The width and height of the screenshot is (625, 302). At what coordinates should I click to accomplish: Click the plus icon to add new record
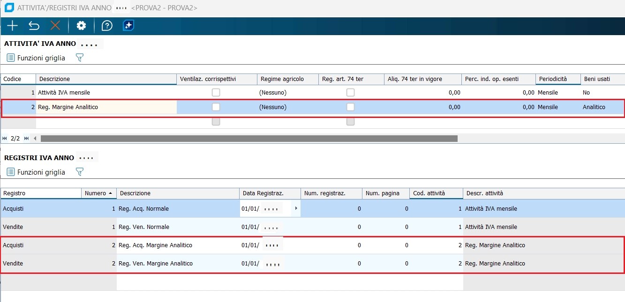point(12,26)
